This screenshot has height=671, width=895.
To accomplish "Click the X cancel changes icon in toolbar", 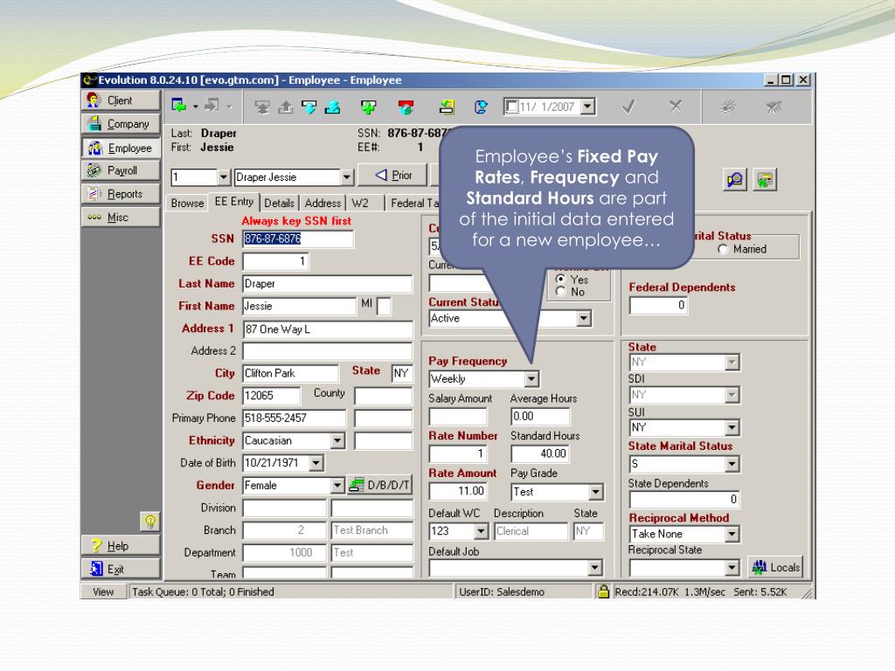I will click(676, 106).
